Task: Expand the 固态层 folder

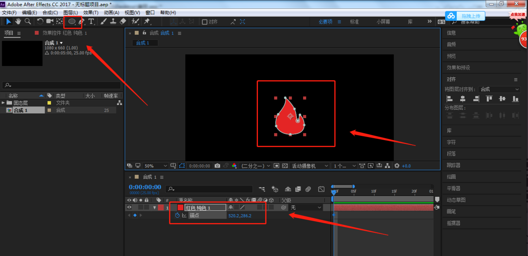Action: point(3,103)
